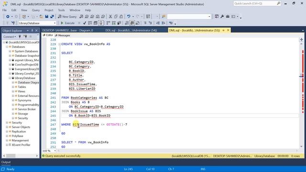306x172 pixels.
Task: Click the Parse checkmark icon
Action: tap(85, 23)
